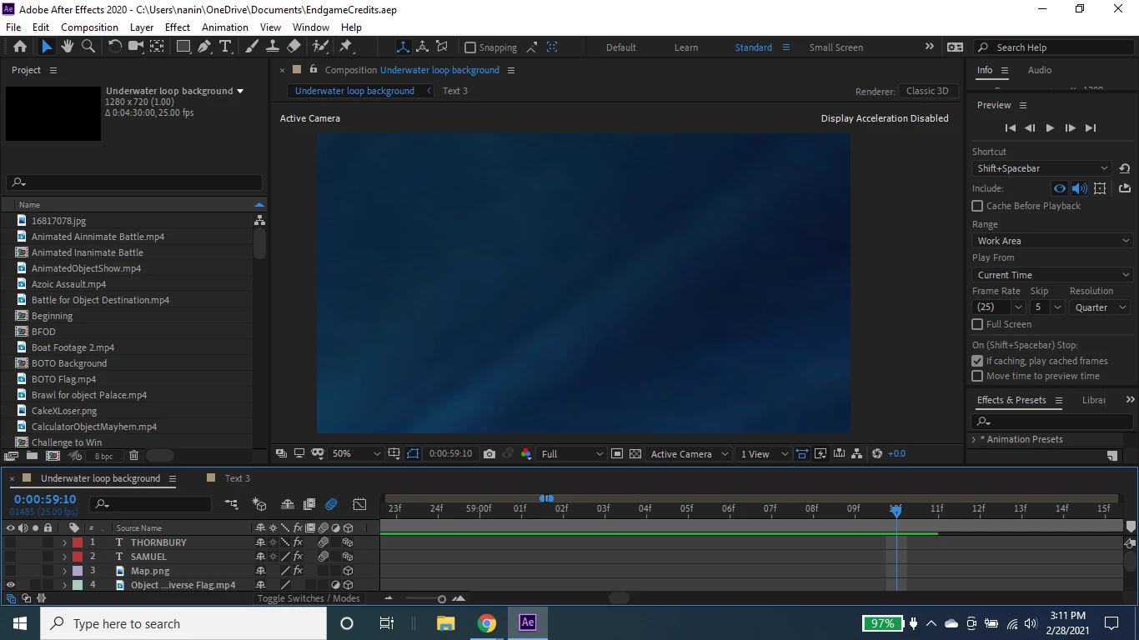Click the snapshot camera icon in viewer
1139x640 pixels.
pyautogui.click(x=489, y=454)
